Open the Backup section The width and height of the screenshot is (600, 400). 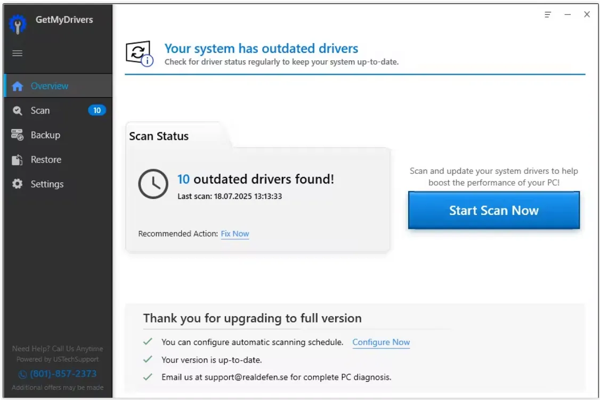click(58, 135)
